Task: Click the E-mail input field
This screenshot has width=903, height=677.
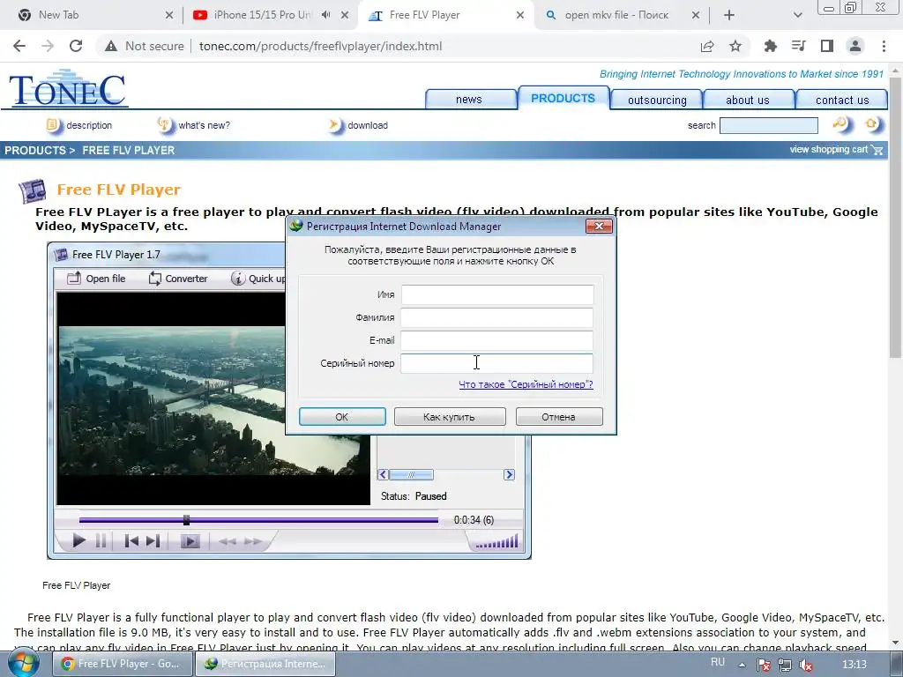Action: click(x=497, y=340)
